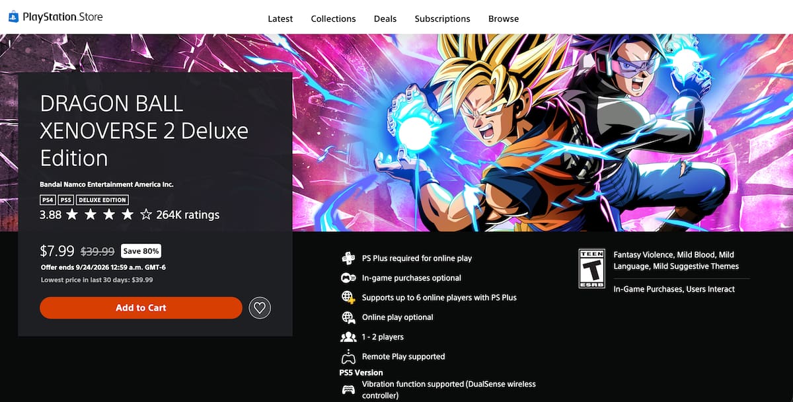Click the 1 - 2 players icon
The width and height of the screenshot is (793, 402).
tap(348, 337)
